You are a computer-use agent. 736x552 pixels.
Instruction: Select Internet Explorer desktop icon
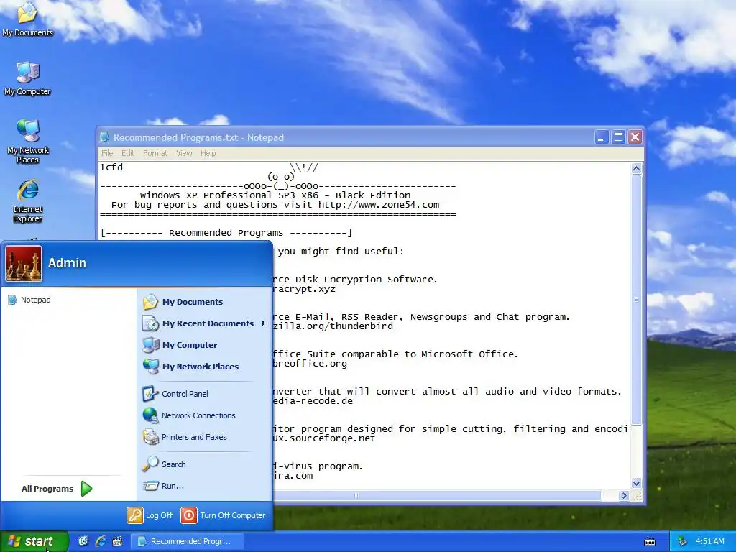(x=28, y=201)
